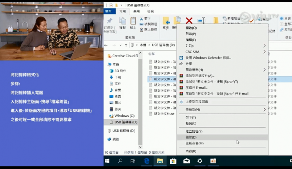Open taskbar search magnifier
Viewport: 292px width, 169px height.
[120, 161]
